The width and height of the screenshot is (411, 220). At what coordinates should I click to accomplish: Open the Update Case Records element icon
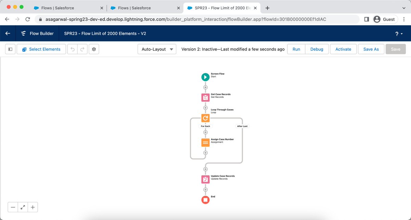(205, 179)
